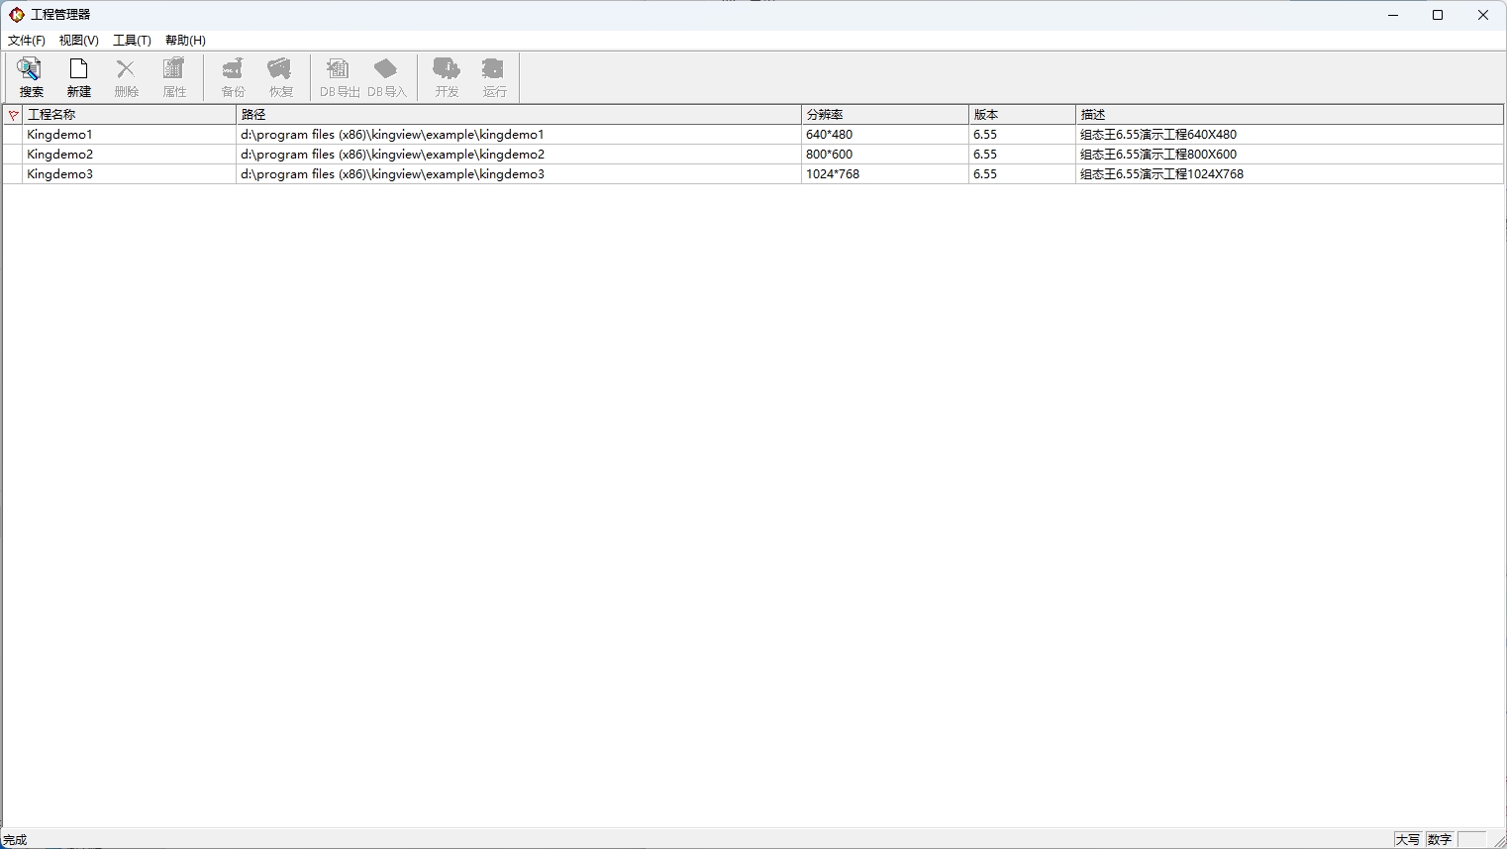Viewport: 1507px width, 849px height.
Task: Click the 路径 column header
Action: coord(518,115)
